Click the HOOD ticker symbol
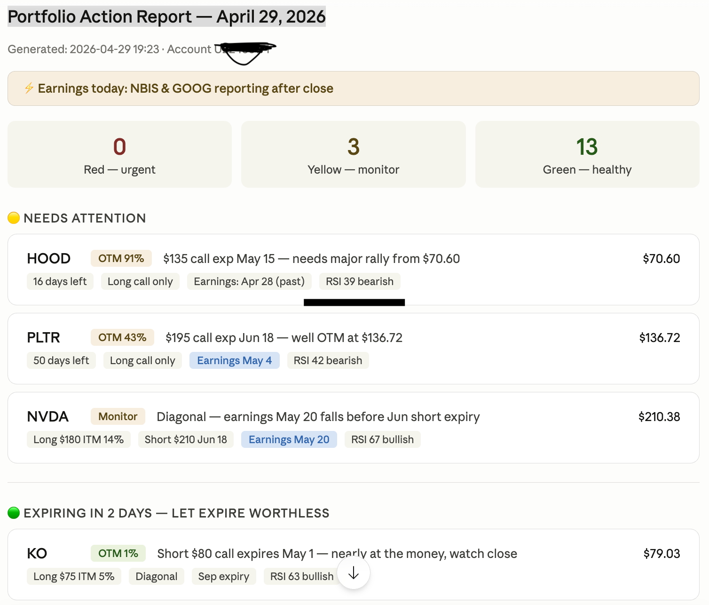709x605 pixels. [x=48, y=258]
